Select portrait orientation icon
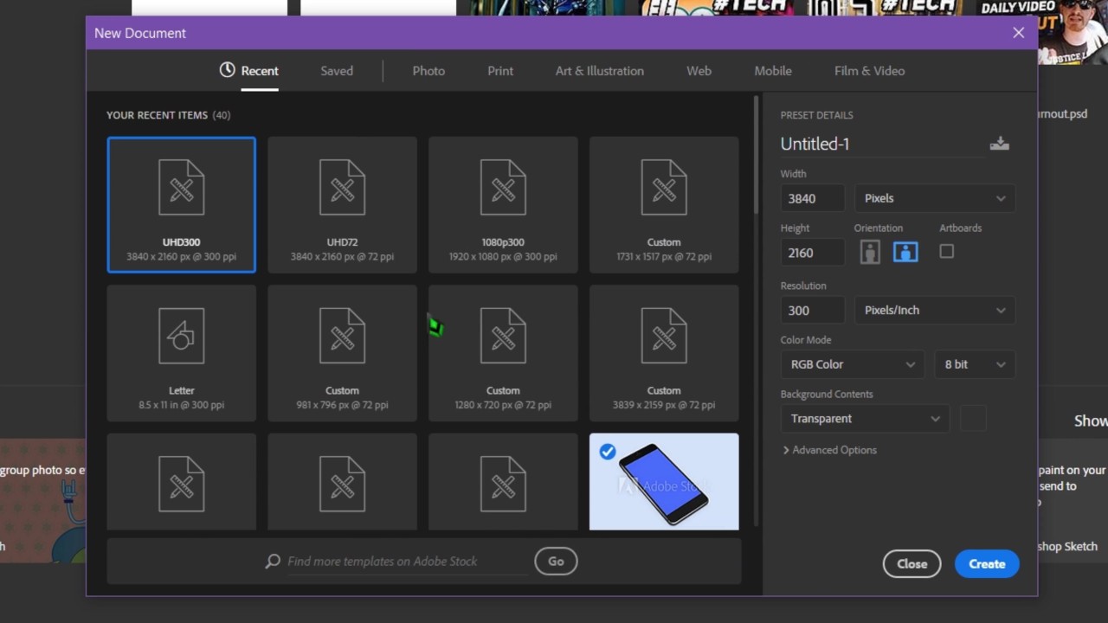The width and height of the screenshot is (1108, 623). (x=870, y=252)
